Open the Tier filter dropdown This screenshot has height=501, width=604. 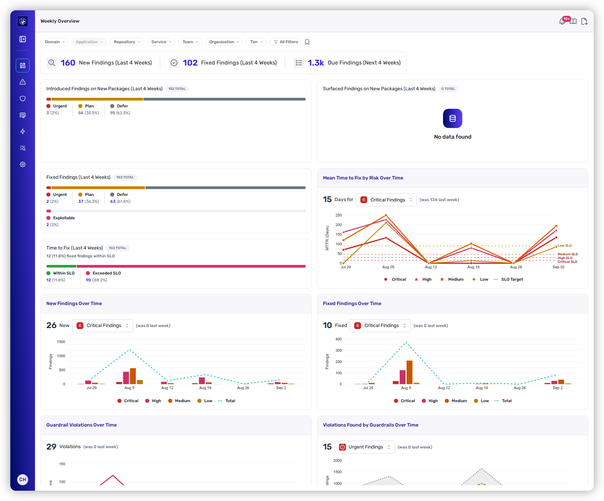tap(256, 42)
